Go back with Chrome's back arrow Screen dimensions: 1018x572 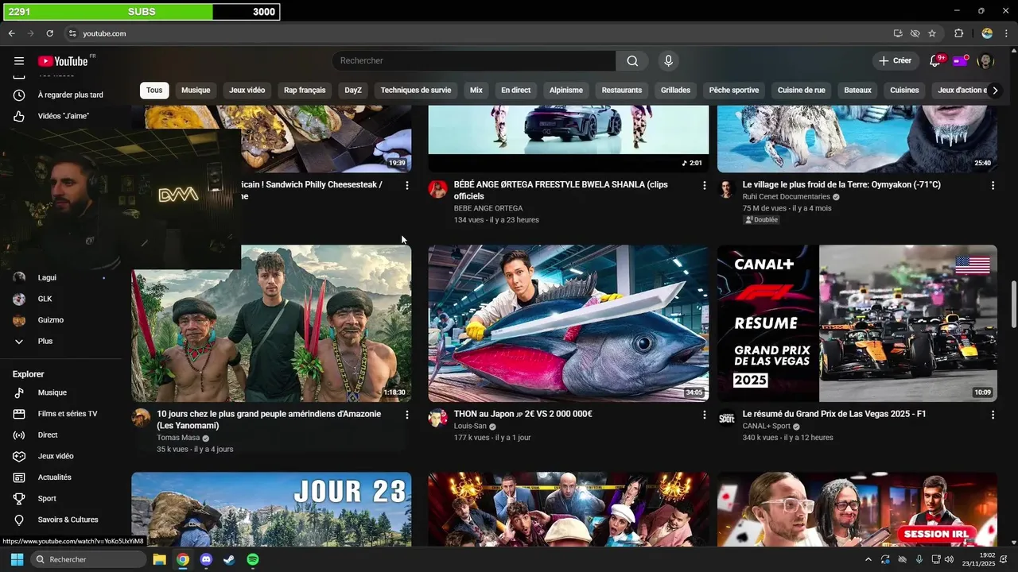click(11, 33)
